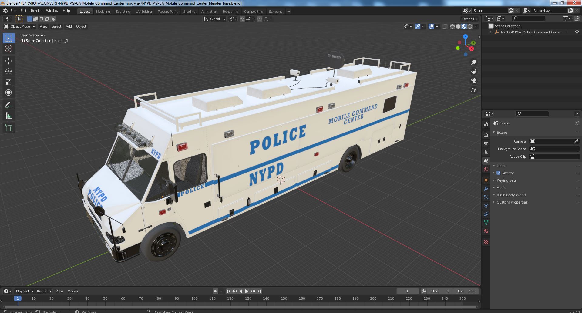Click the Start frame field
The height and width of the screenshot is (313, 582).
(440, 291)
